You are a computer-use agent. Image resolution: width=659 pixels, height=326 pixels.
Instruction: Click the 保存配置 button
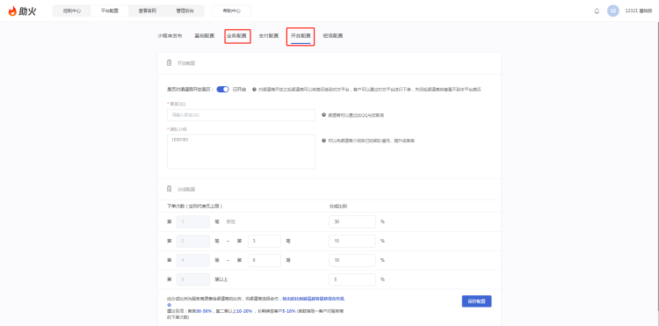[476, 301]
